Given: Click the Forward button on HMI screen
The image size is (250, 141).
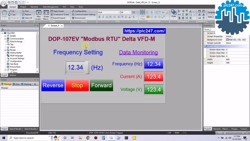Looking at the screenshot, I should pos(102,85).
